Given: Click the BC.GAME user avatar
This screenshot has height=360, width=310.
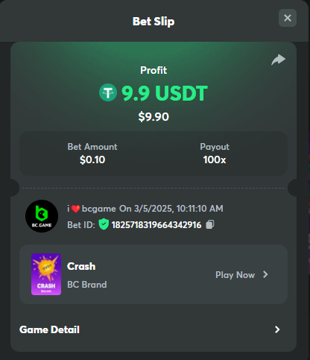Looking at the screenshot, I should (42, 216).
